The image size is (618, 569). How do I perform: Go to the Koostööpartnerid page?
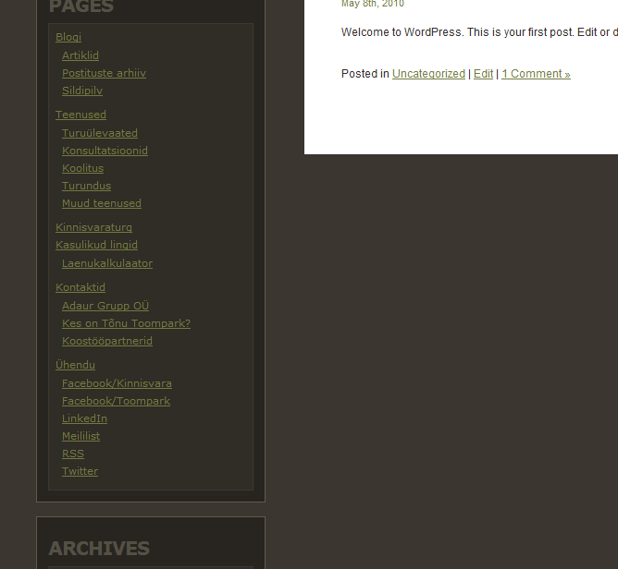107,341
